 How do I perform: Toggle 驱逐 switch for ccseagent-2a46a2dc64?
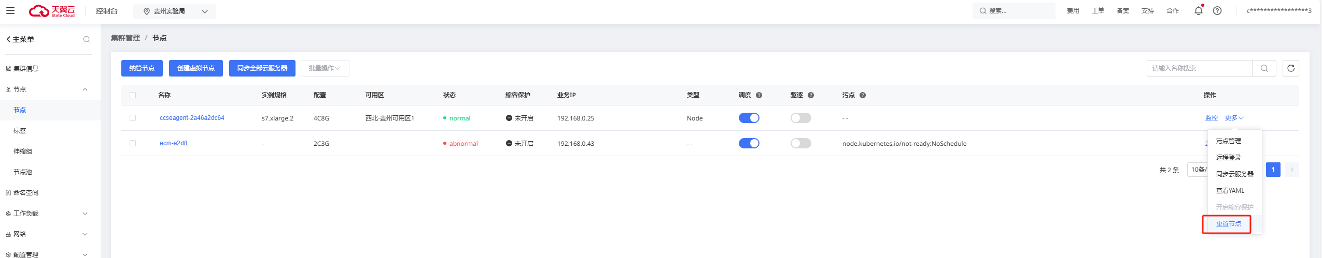coord(801,118)
